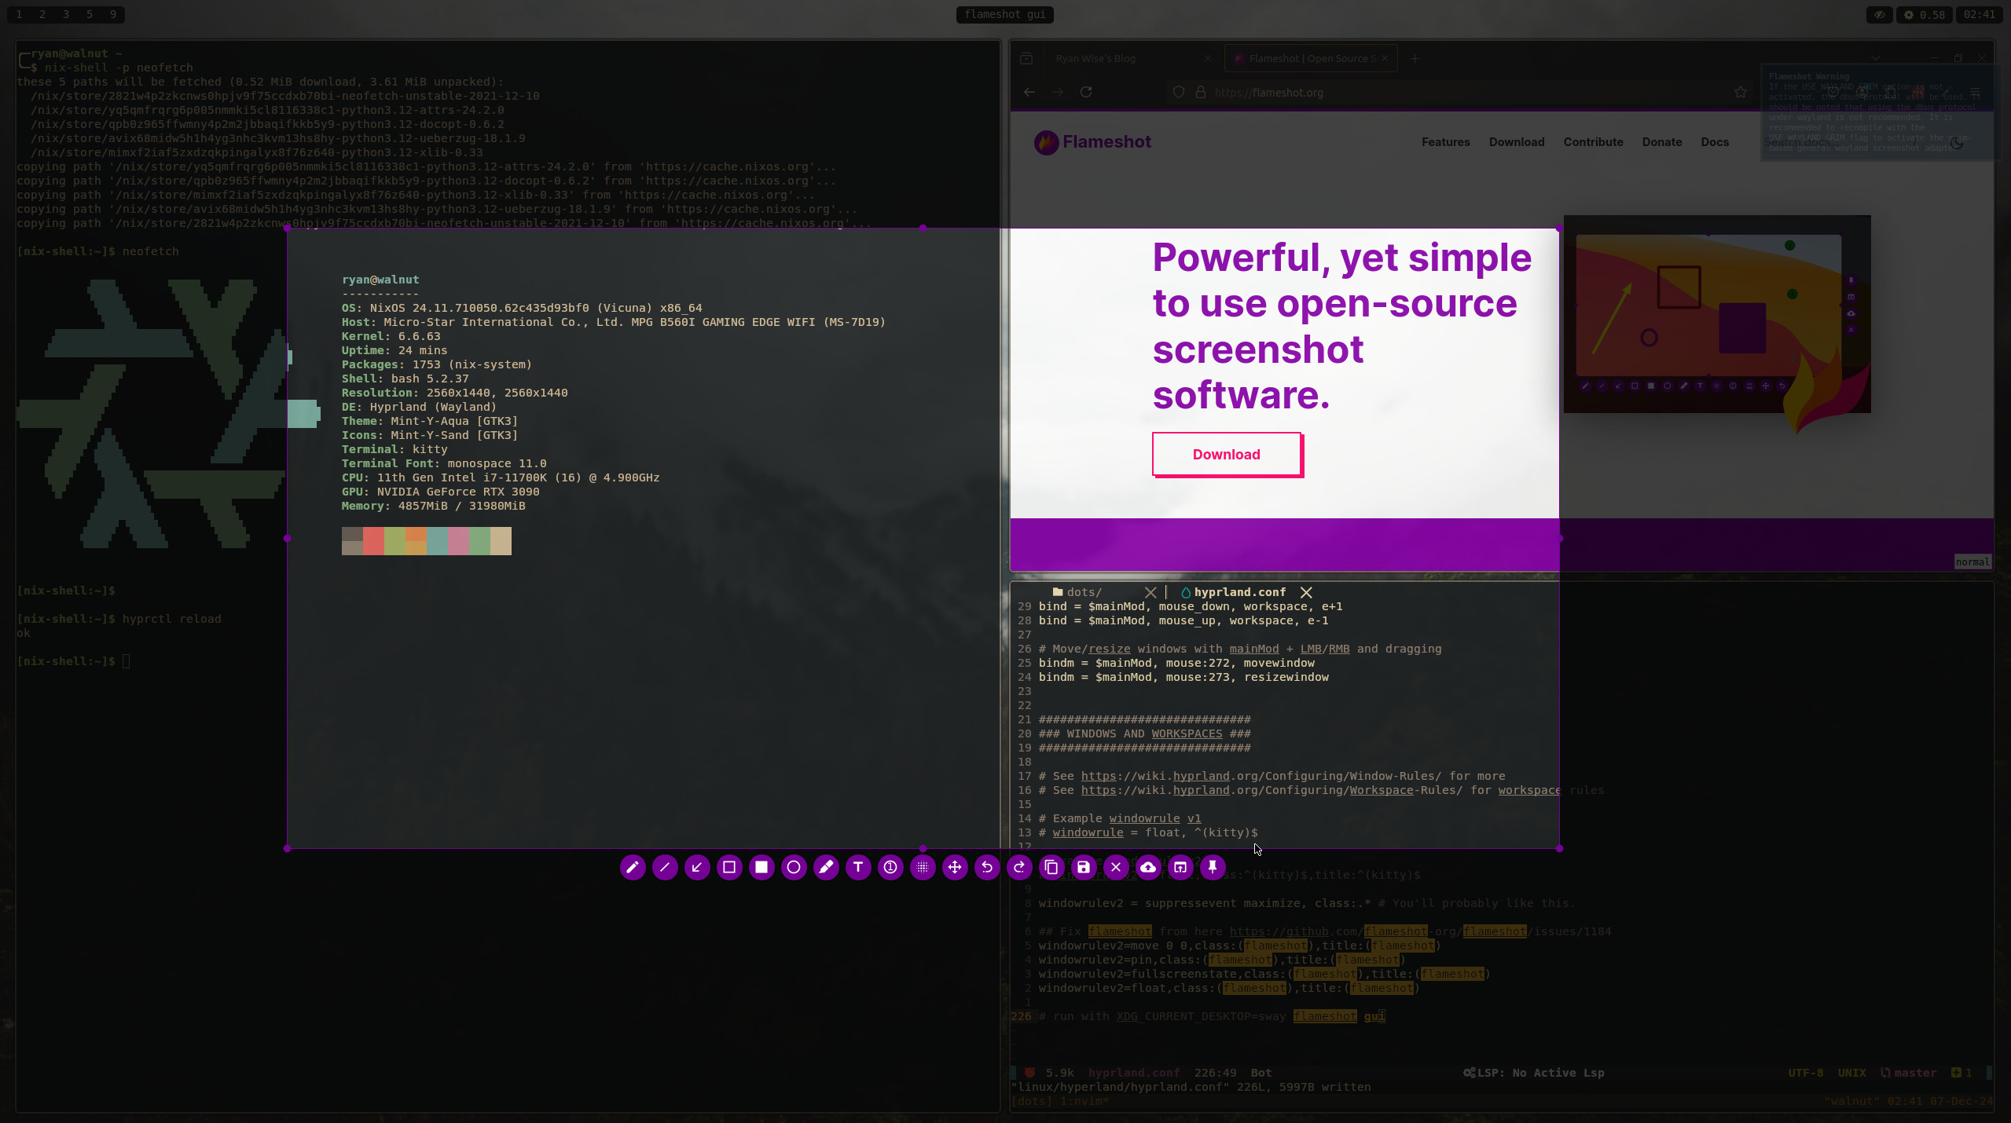Image resolution: width=2011 pixels, height=1123 pixels.
Task: Redo the last annotation
Action: pyautogui.click(x=1019, y=867)
